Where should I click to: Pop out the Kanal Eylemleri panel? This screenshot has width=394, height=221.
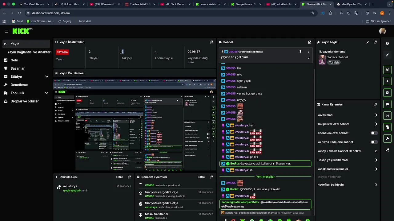tap(375, 104)
